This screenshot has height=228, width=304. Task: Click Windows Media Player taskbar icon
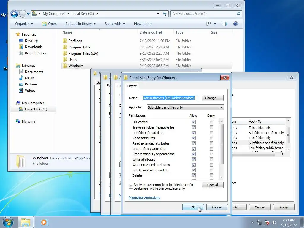[x=44, y=222]
